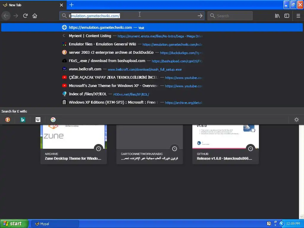Search with Google engine icon
304x228 pixels.
point(53,120)
